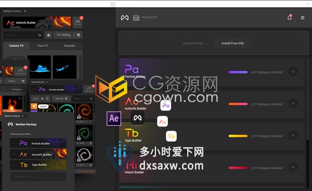Screen dimensions: 312x191
Task: Switch to the Cartoon FX tab
Action: click(x=16, y=46)
